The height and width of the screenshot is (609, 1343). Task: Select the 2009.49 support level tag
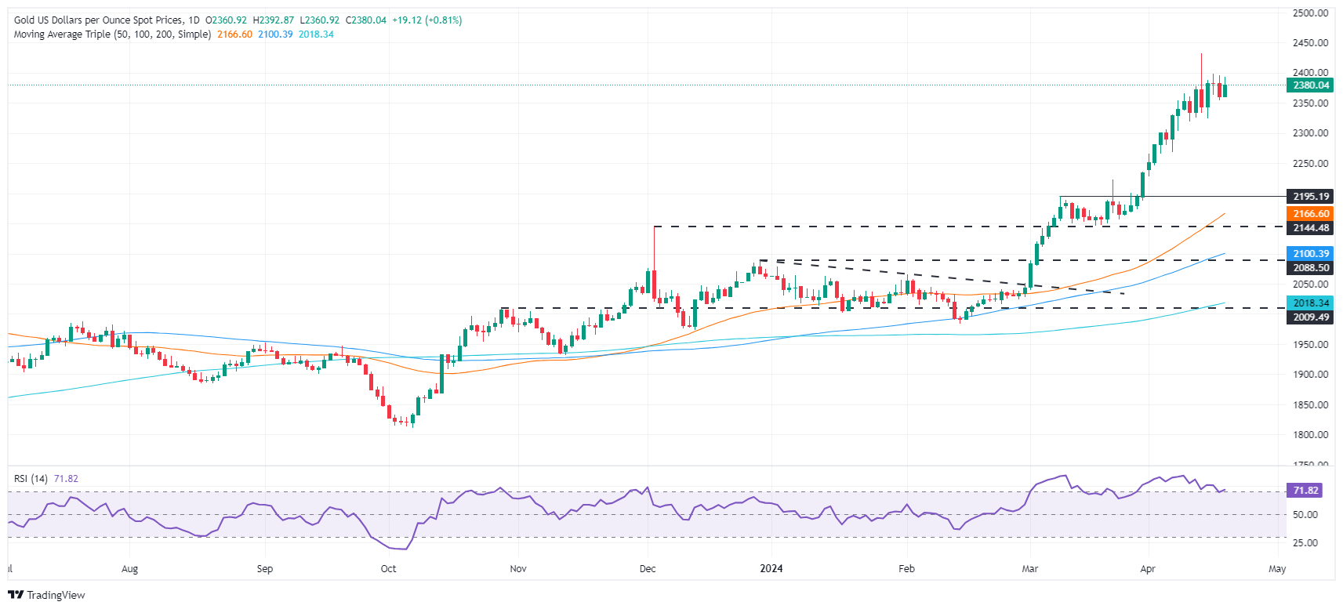(x=1310, y=317)
